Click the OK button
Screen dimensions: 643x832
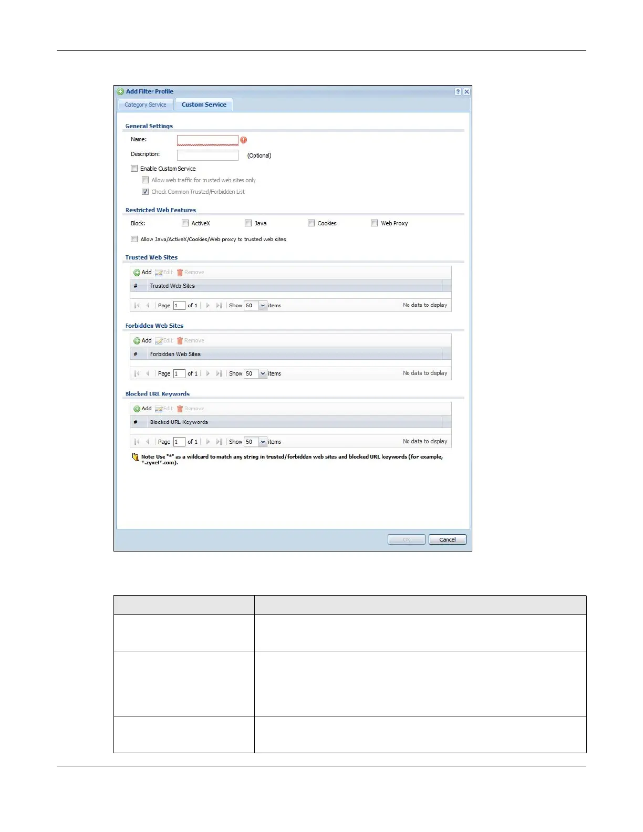tap(406, 539)
